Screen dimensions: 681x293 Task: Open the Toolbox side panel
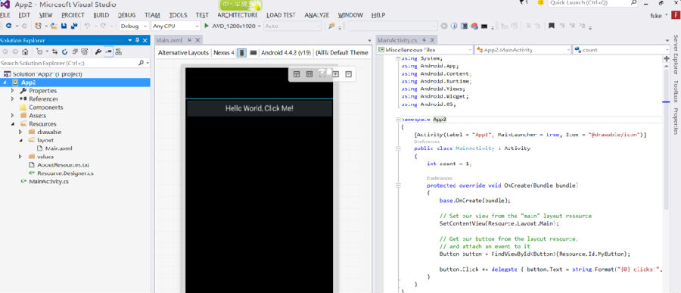tap(676, 92)
